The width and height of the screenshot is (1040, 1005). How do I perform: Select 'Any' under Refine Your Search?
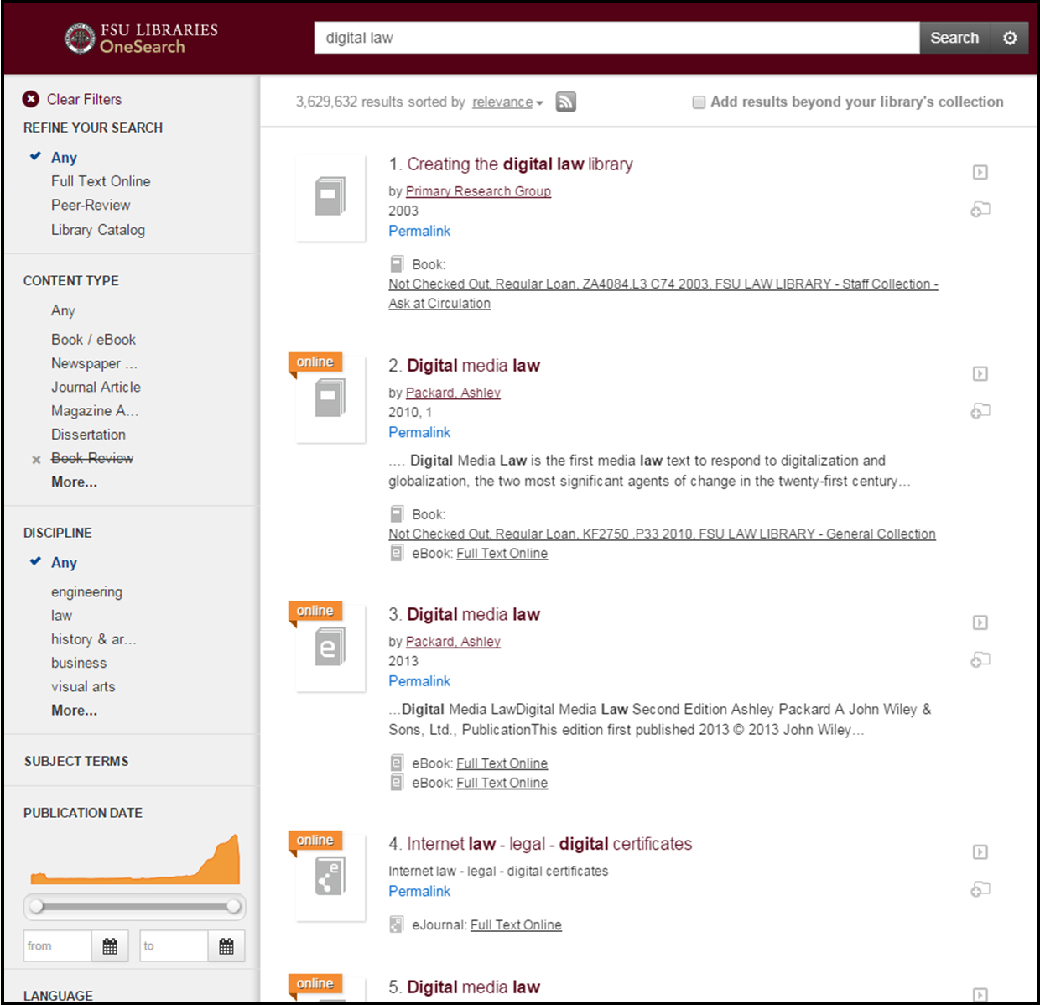(65, 157)
